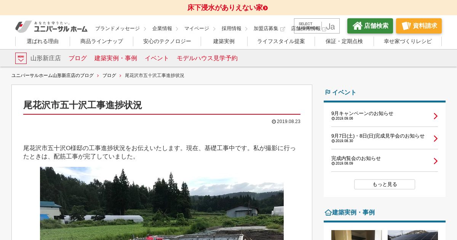Expand the red MENU icon
The width and height of the screenshot is (457, 240).
pos(21,58)
